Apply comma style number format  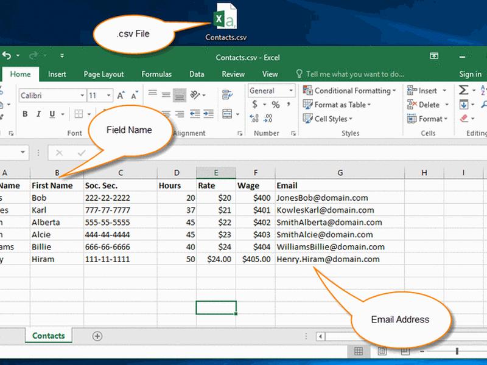point(289,104)
